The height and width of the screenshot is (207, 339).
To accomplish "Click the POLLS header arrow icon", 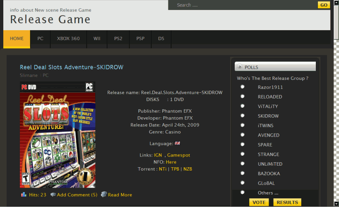I will 240,67.
